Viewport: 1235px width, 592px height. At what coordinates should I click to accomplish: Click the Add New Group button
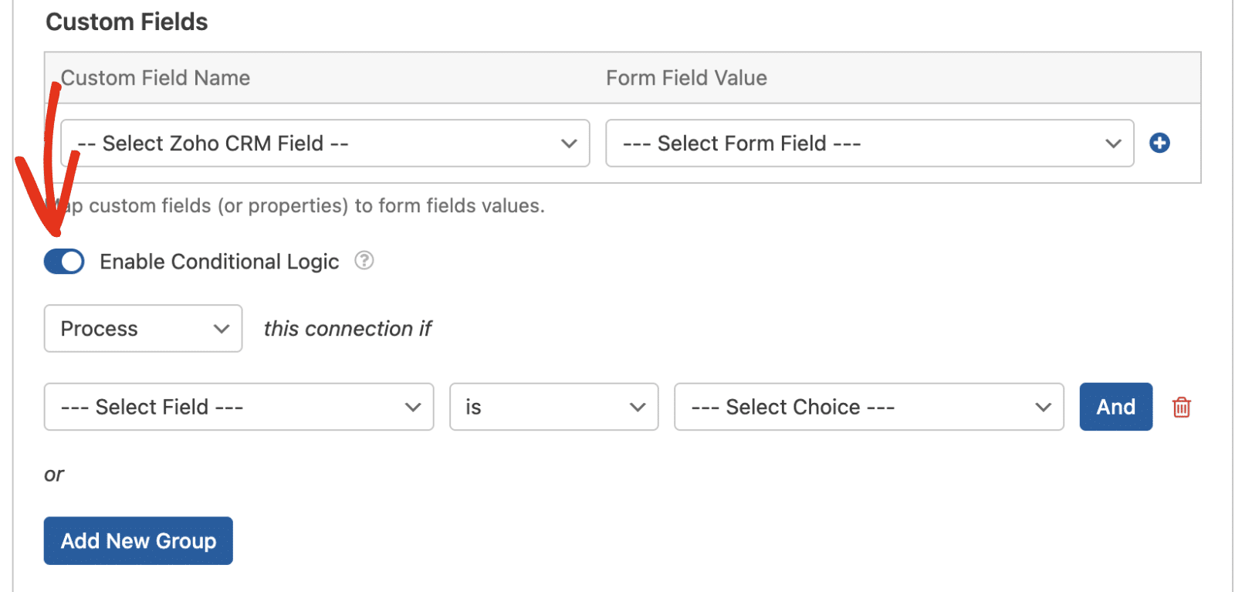(x=138, y=541)
